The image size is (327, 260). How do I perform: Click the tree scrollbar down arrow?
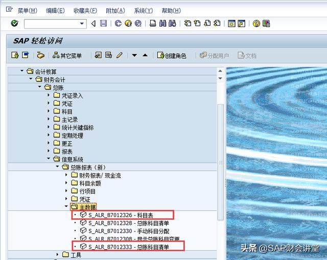[220, 78]
